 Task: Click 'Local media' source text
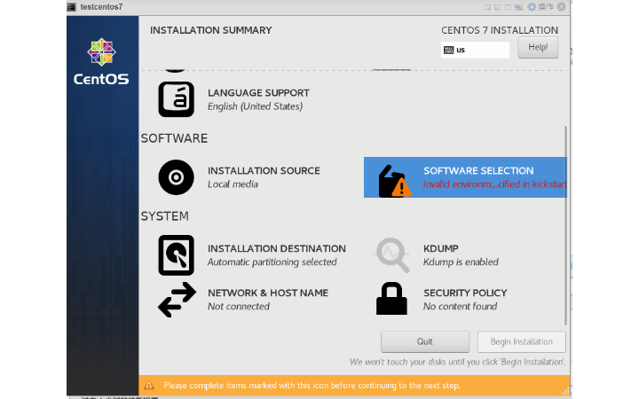233,184
